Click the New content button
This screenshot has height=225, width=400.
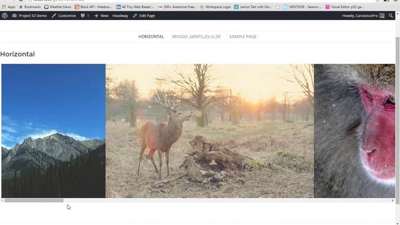101,16
